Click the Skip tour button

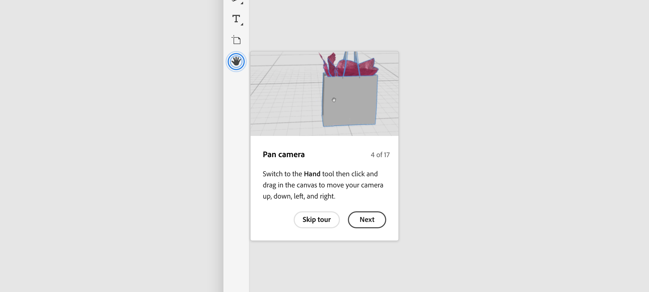pyautogui.click(x=317, y=220)
